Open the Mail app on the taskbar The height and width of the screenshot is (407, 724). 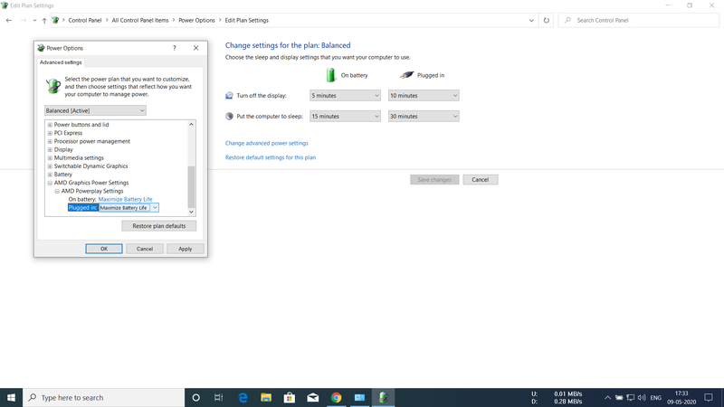(312, 398)
